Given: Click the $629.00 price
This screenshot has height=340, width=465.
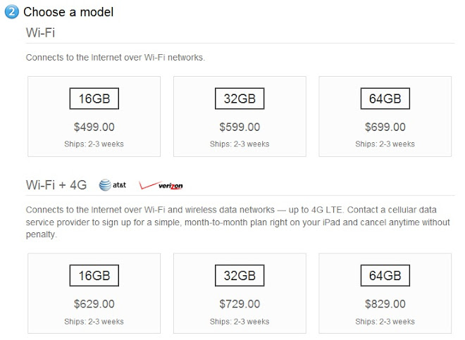Looking at the screenshot, I should tap(94, 304).
